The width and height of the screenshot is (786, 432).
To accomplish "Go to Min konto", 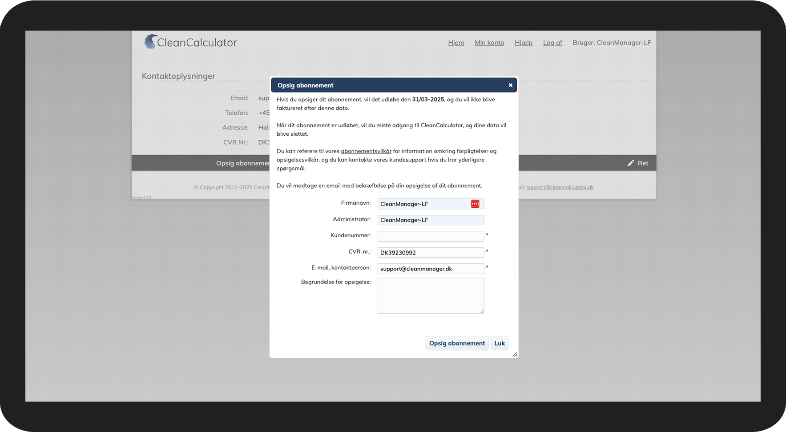I will 489,43.
